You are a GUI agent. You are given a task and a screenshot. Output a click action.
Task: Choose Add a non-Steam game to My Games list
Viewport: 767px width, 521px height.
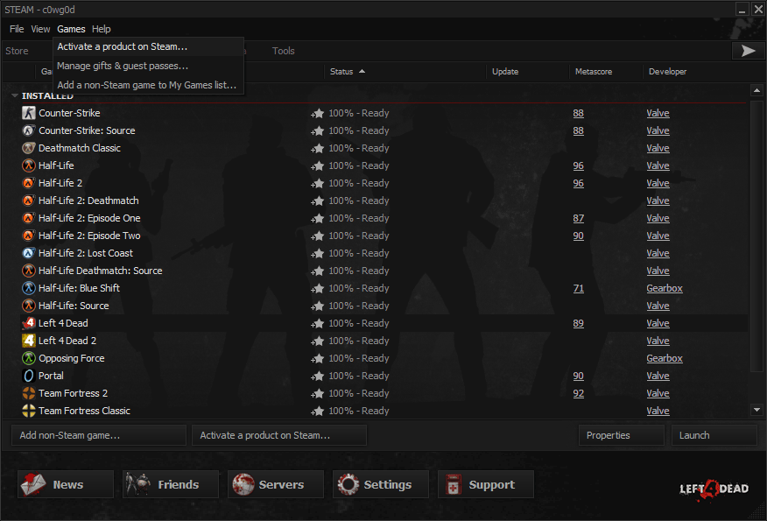coord(148,85)
